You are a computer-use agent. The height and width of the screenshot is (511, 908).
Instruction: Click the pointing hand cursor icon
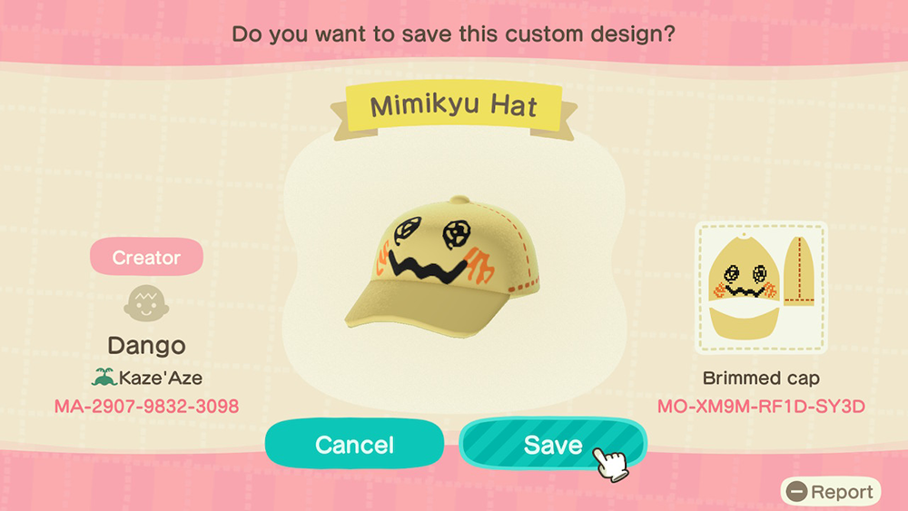tap(611, 463)
